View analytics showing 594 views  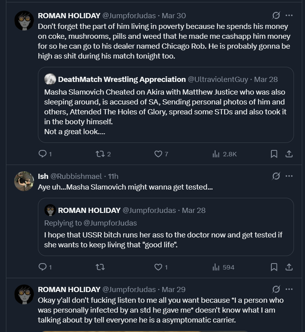pyautogui.click(x=216, y=267)
